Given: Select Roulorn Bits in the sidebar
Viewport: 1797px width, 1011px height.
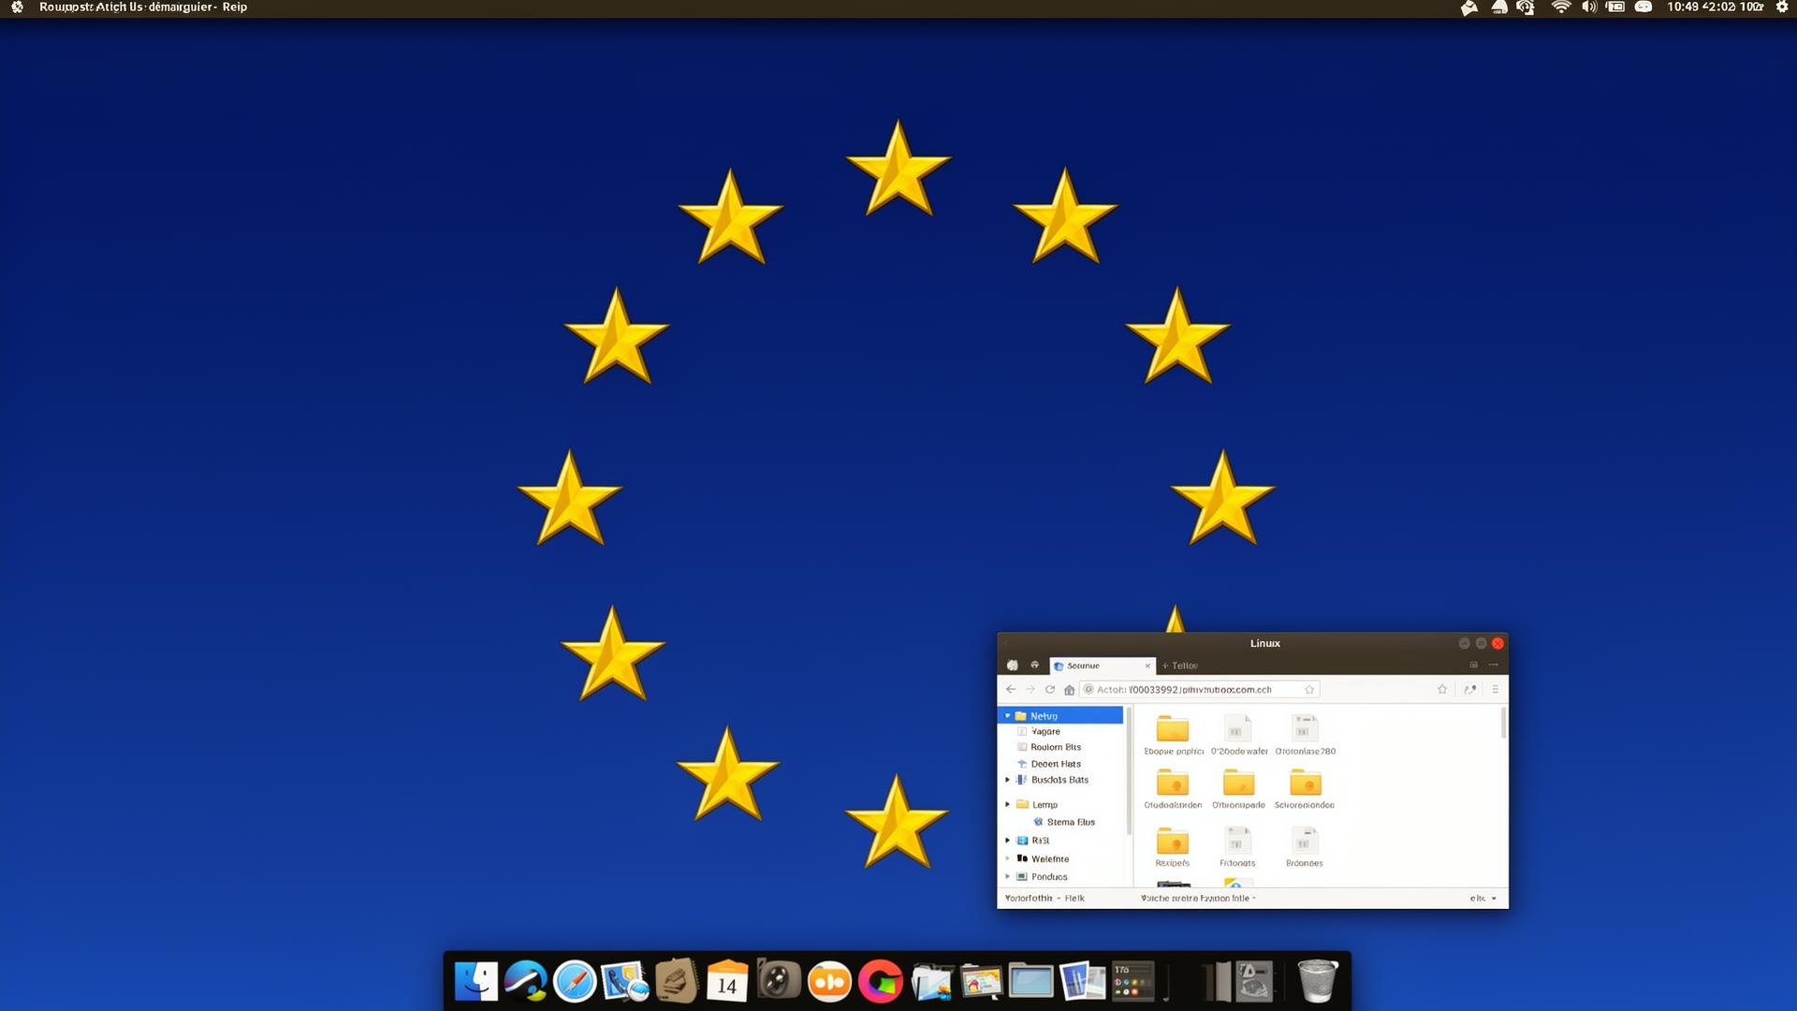Looking at the screenshot, I should pyautogui.click(x=1056, y=748).
